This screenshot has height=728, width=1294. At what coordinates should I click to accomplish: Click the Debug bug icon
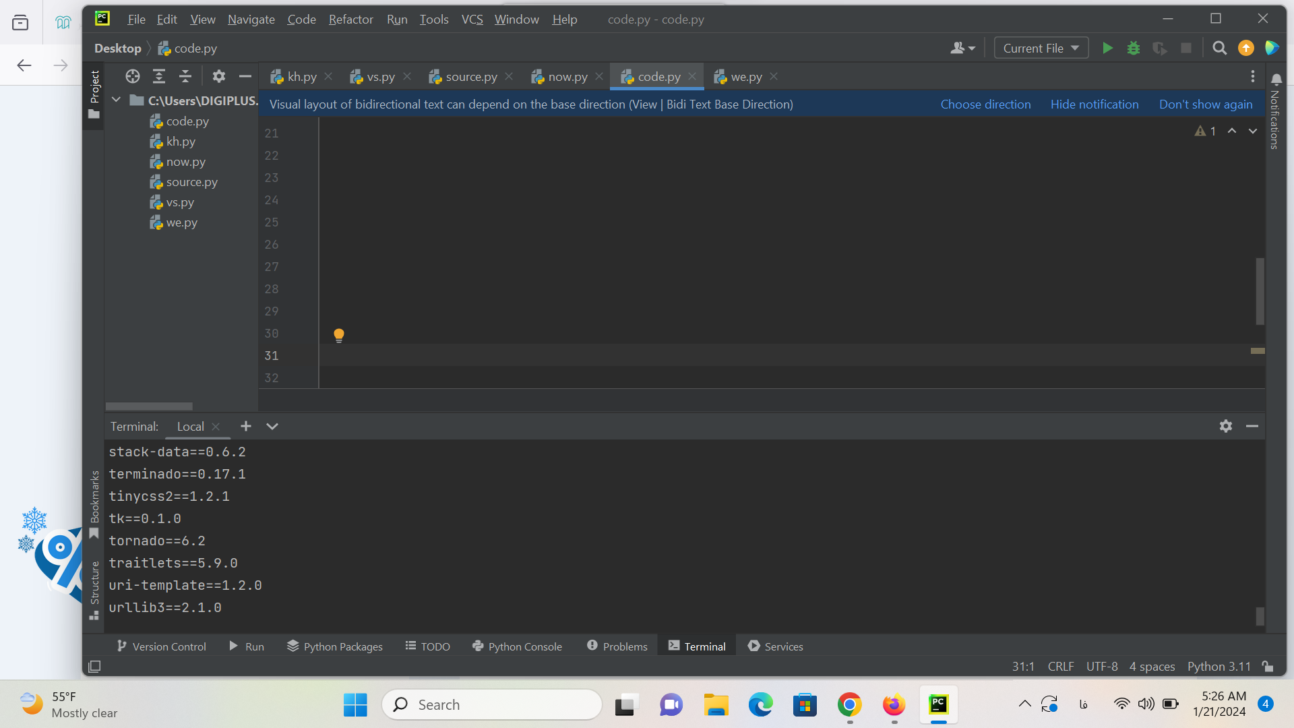pos(1134,48)
